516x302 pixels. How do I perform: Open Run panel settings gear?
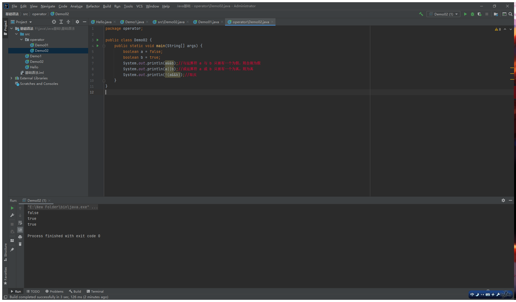pos(503,200)
